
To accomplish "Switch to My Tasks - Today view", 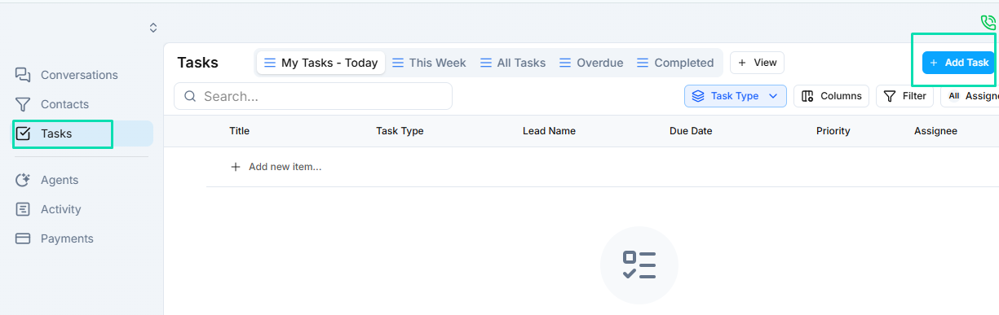I will (x=320, y=63).
